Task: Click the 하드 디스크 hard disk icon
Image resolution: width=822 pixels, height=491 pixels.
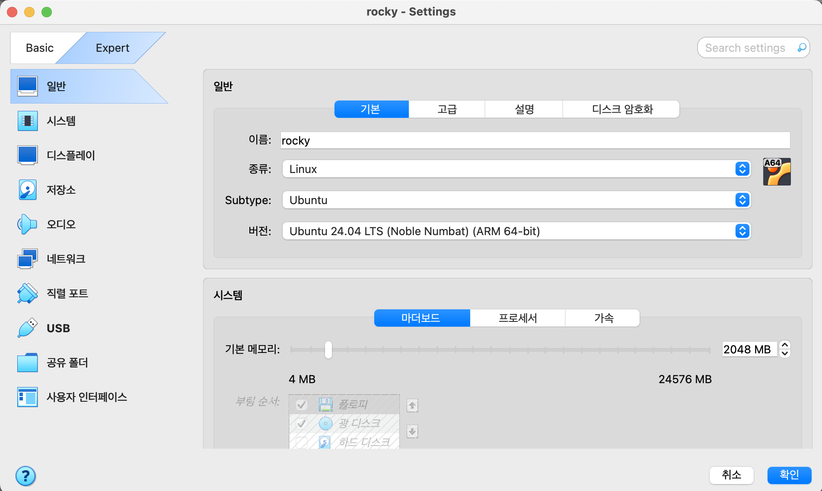Action: point(325,442)
